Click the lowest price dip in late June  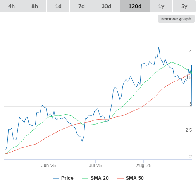tap(82, 141)
